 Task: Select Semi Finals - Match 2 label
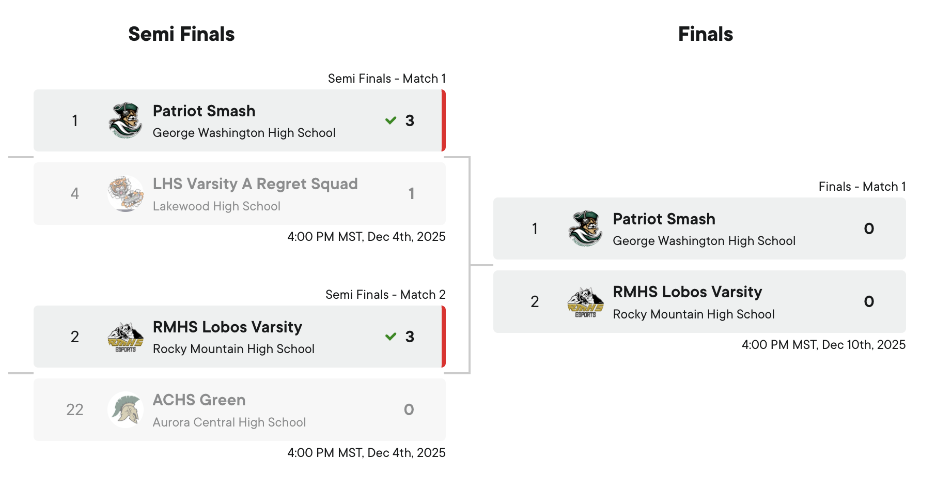point(385,295)
